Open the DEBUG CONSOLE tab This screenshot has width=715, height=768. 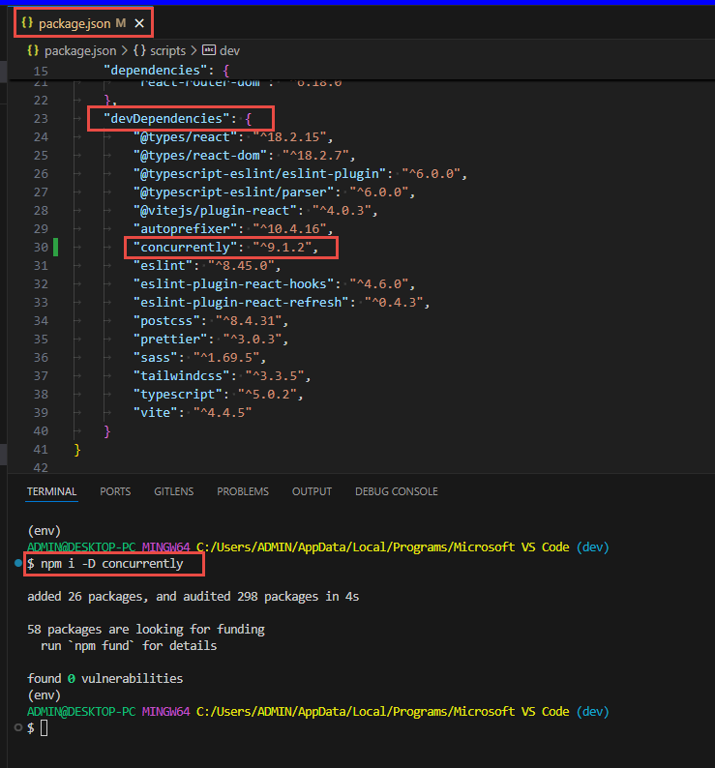click(396, 491)
